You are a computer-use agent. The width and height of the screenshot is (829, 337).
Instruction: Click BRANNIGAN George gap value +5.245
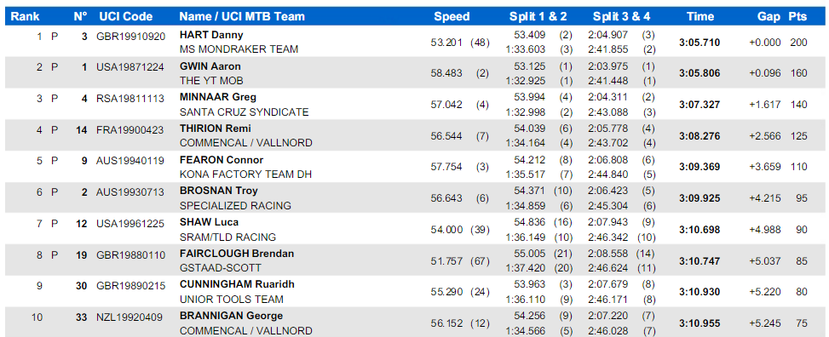click(x=764, y=323)
